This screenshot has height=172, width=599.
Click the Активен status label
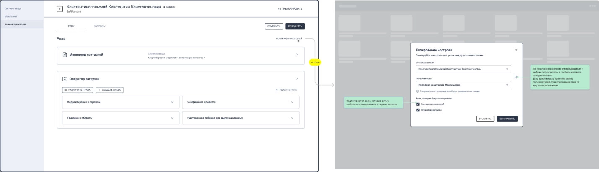pos(169,7)
